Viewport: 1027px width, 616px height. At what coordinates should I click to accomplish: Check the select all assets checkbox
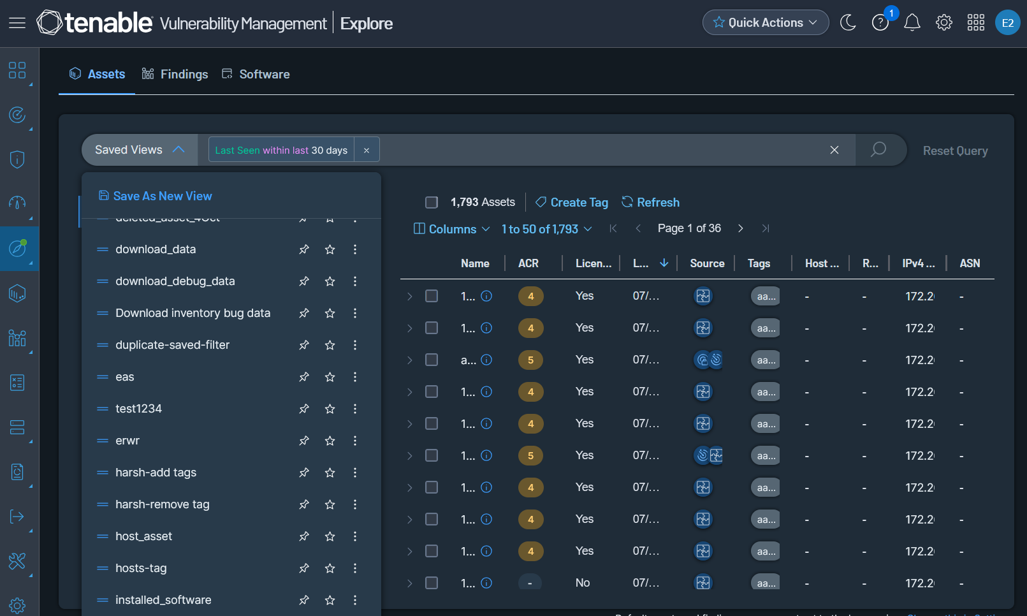pos(432,202)
